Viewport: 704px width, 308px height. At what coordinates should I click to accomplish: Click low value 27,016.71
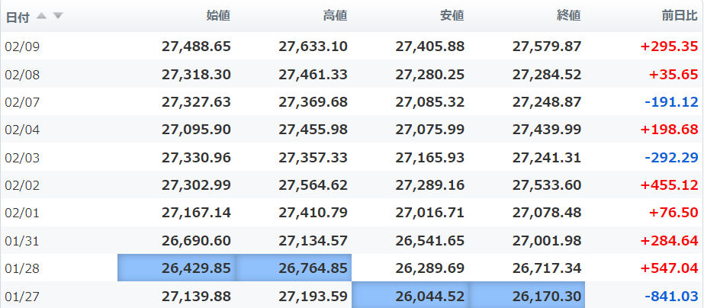click(429, 213)
